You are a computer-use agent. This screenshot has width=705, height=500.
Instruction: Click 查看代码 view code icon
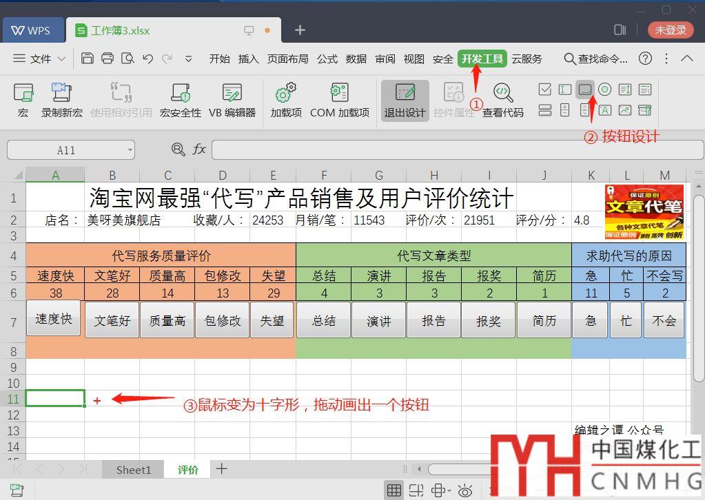502,100
